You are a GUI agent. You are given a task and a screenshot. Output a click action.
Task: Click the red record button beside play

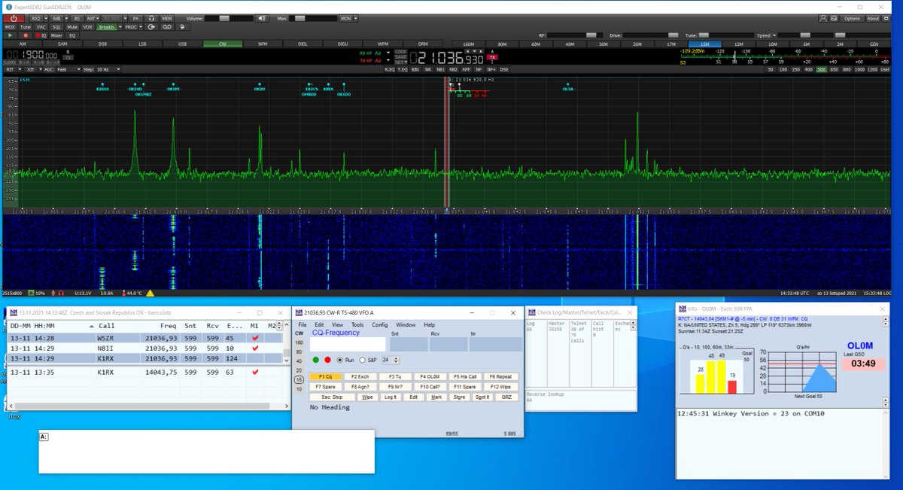click(26, 35)
